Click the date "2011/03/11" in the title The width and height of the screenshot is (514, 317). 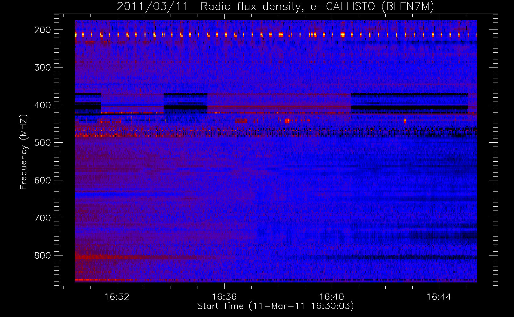coord(152,7)
